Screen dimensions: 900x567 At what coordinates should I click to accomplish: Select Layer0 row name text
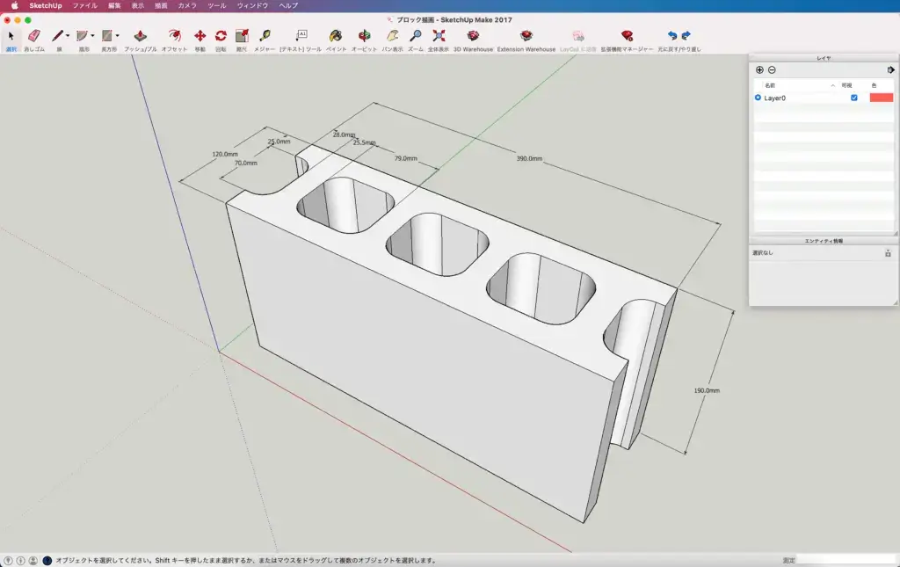point(775,98)
